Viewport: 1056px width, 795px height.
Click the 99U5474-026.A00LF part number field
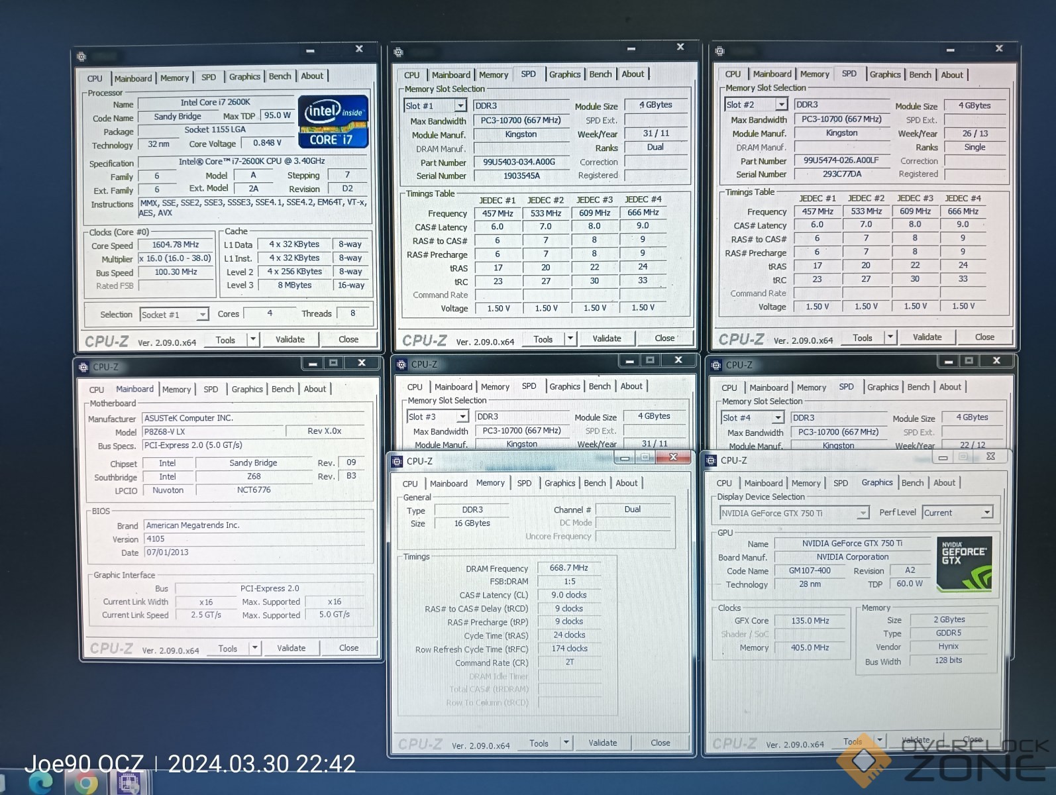841,160
